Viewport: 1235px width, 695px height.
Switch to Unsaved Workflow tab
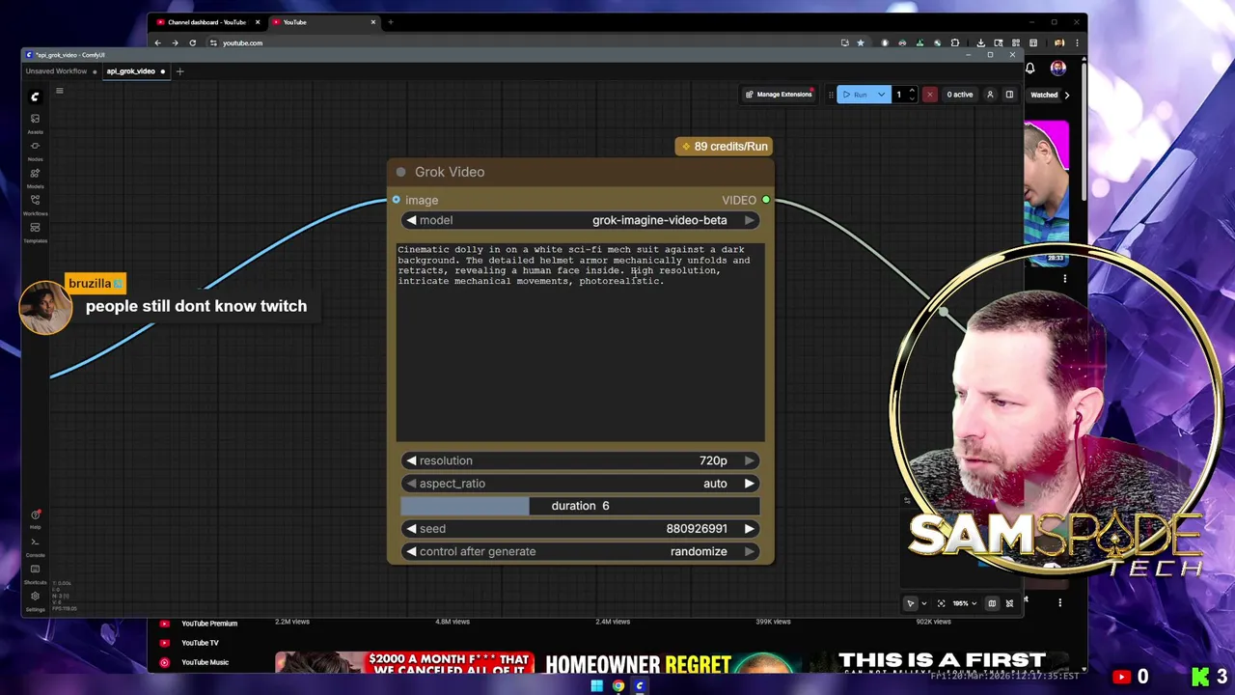pos(56,71)
